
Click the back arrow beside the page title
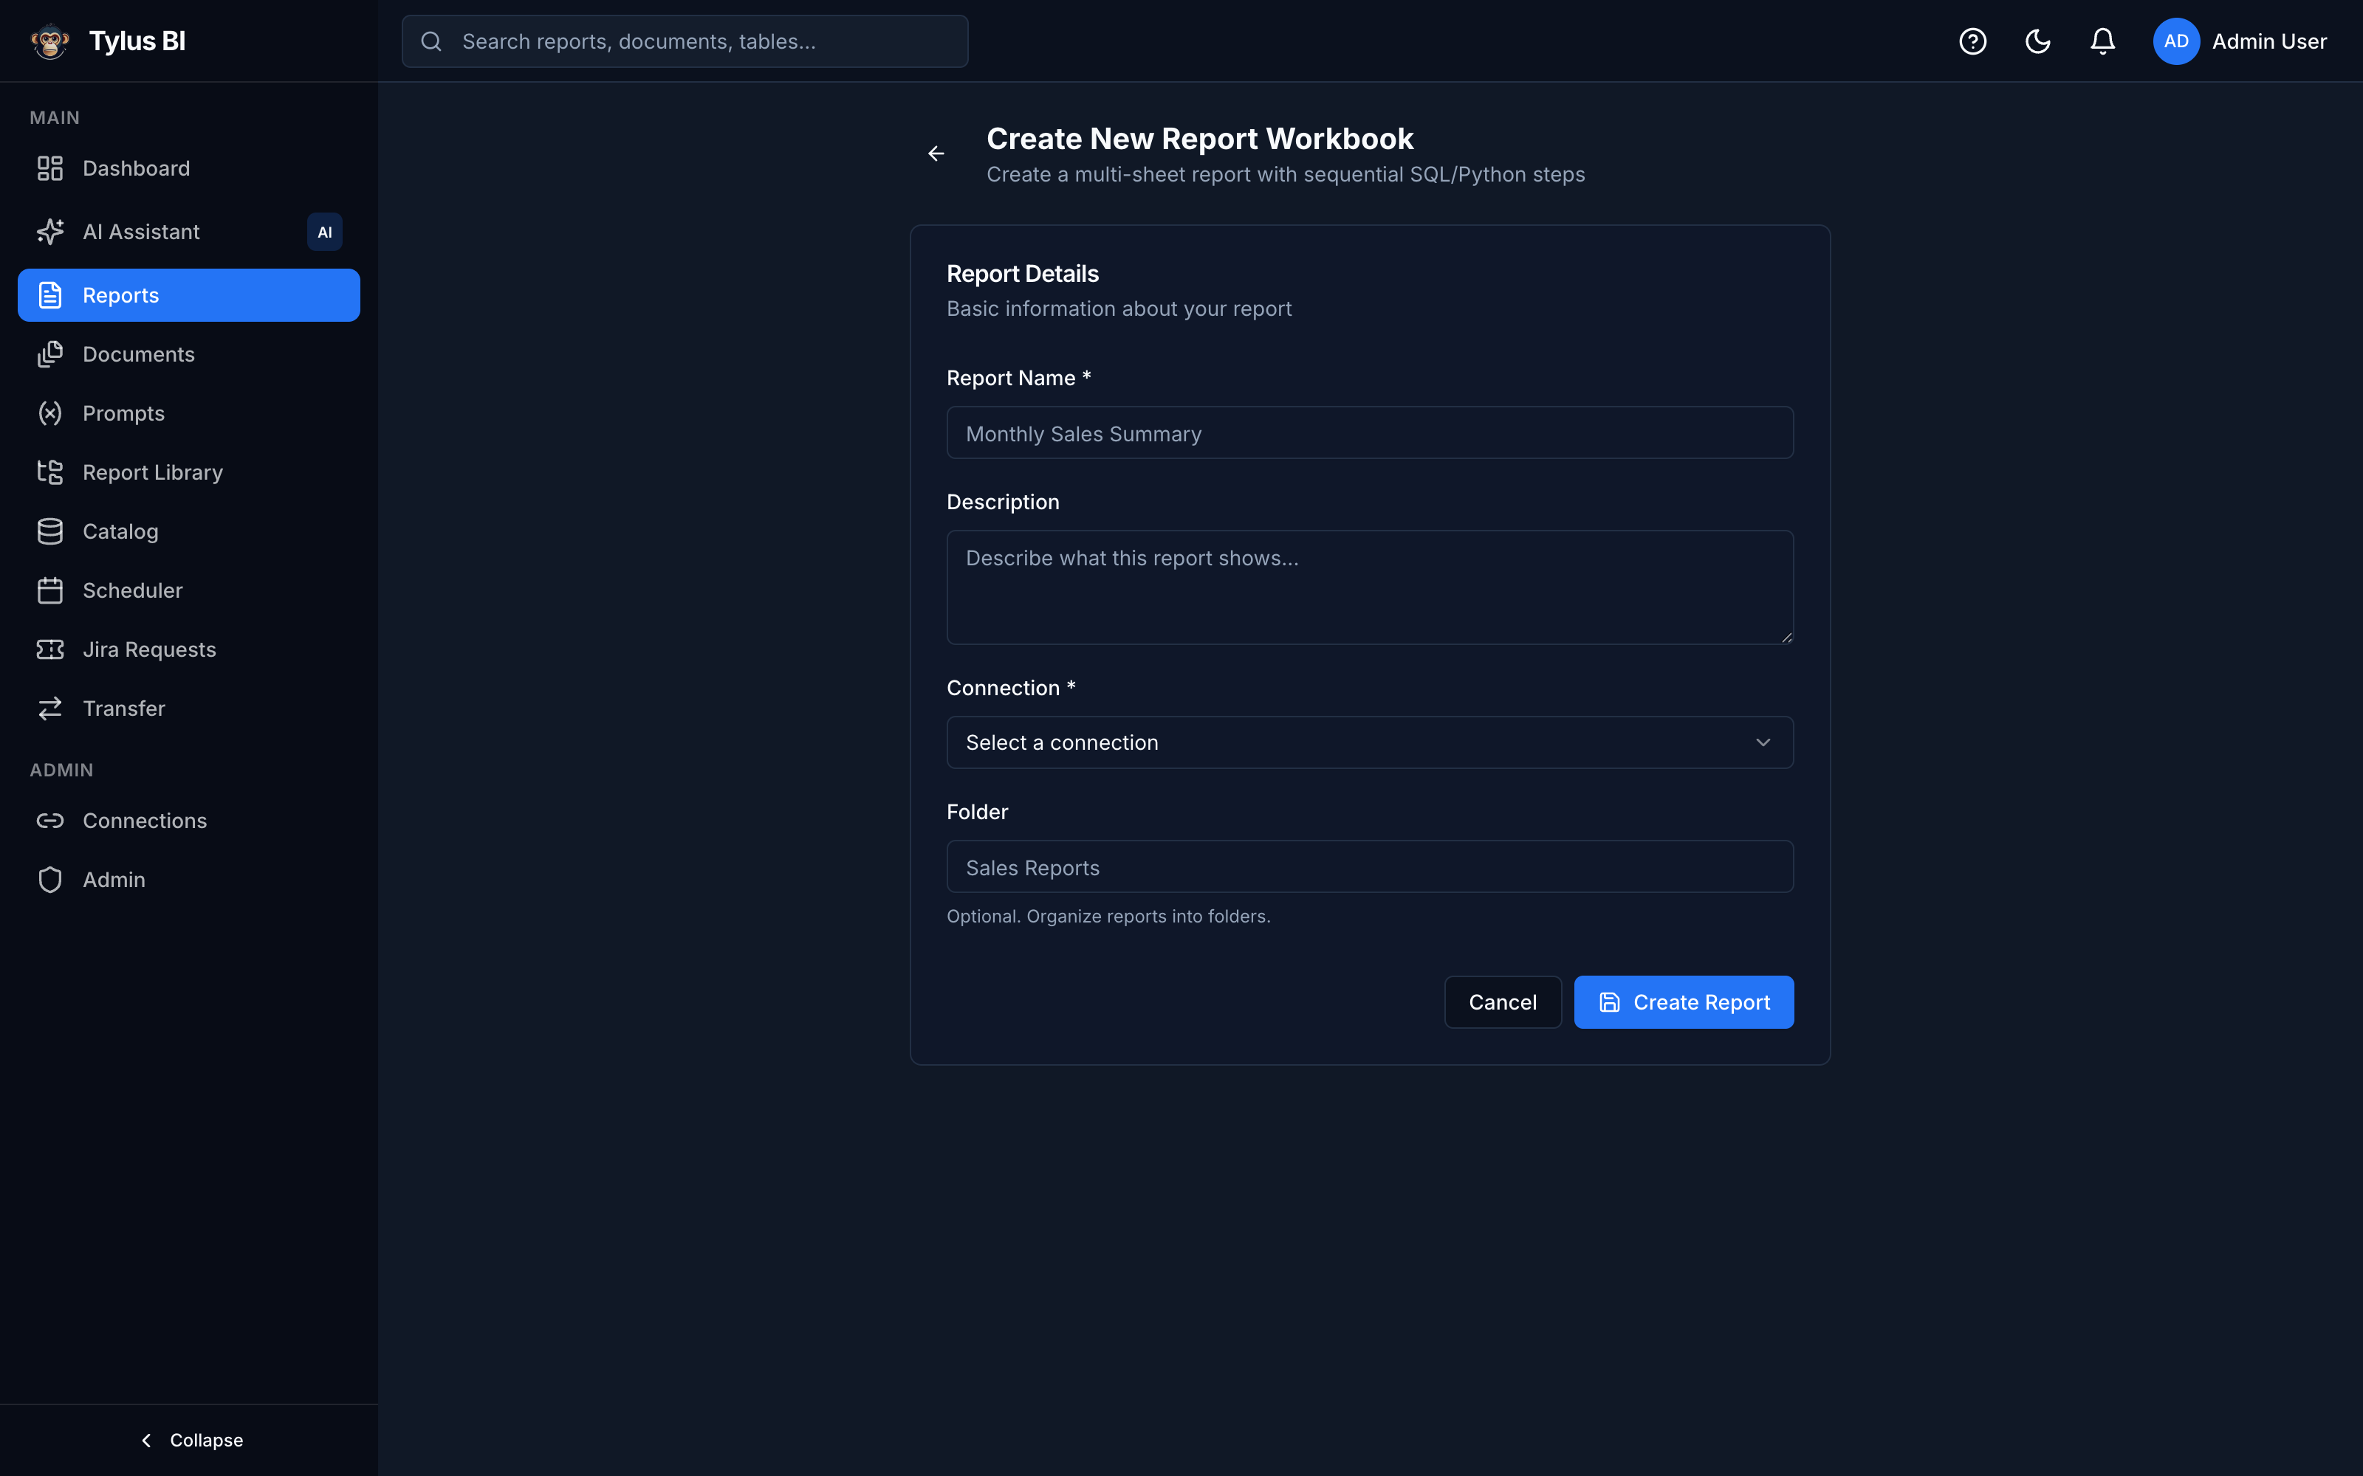point(936,154)
